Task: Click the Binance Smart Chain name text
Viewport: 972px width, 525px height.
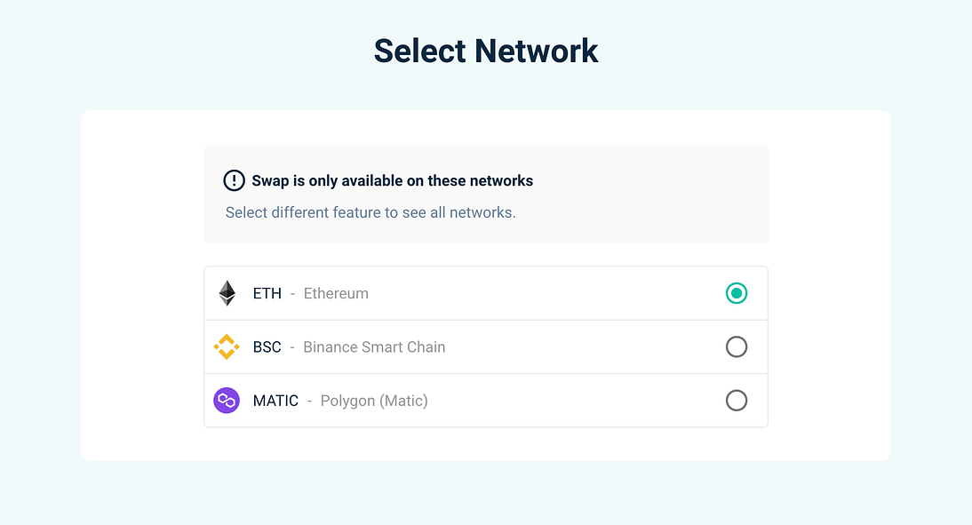Action: pos(374,346)
